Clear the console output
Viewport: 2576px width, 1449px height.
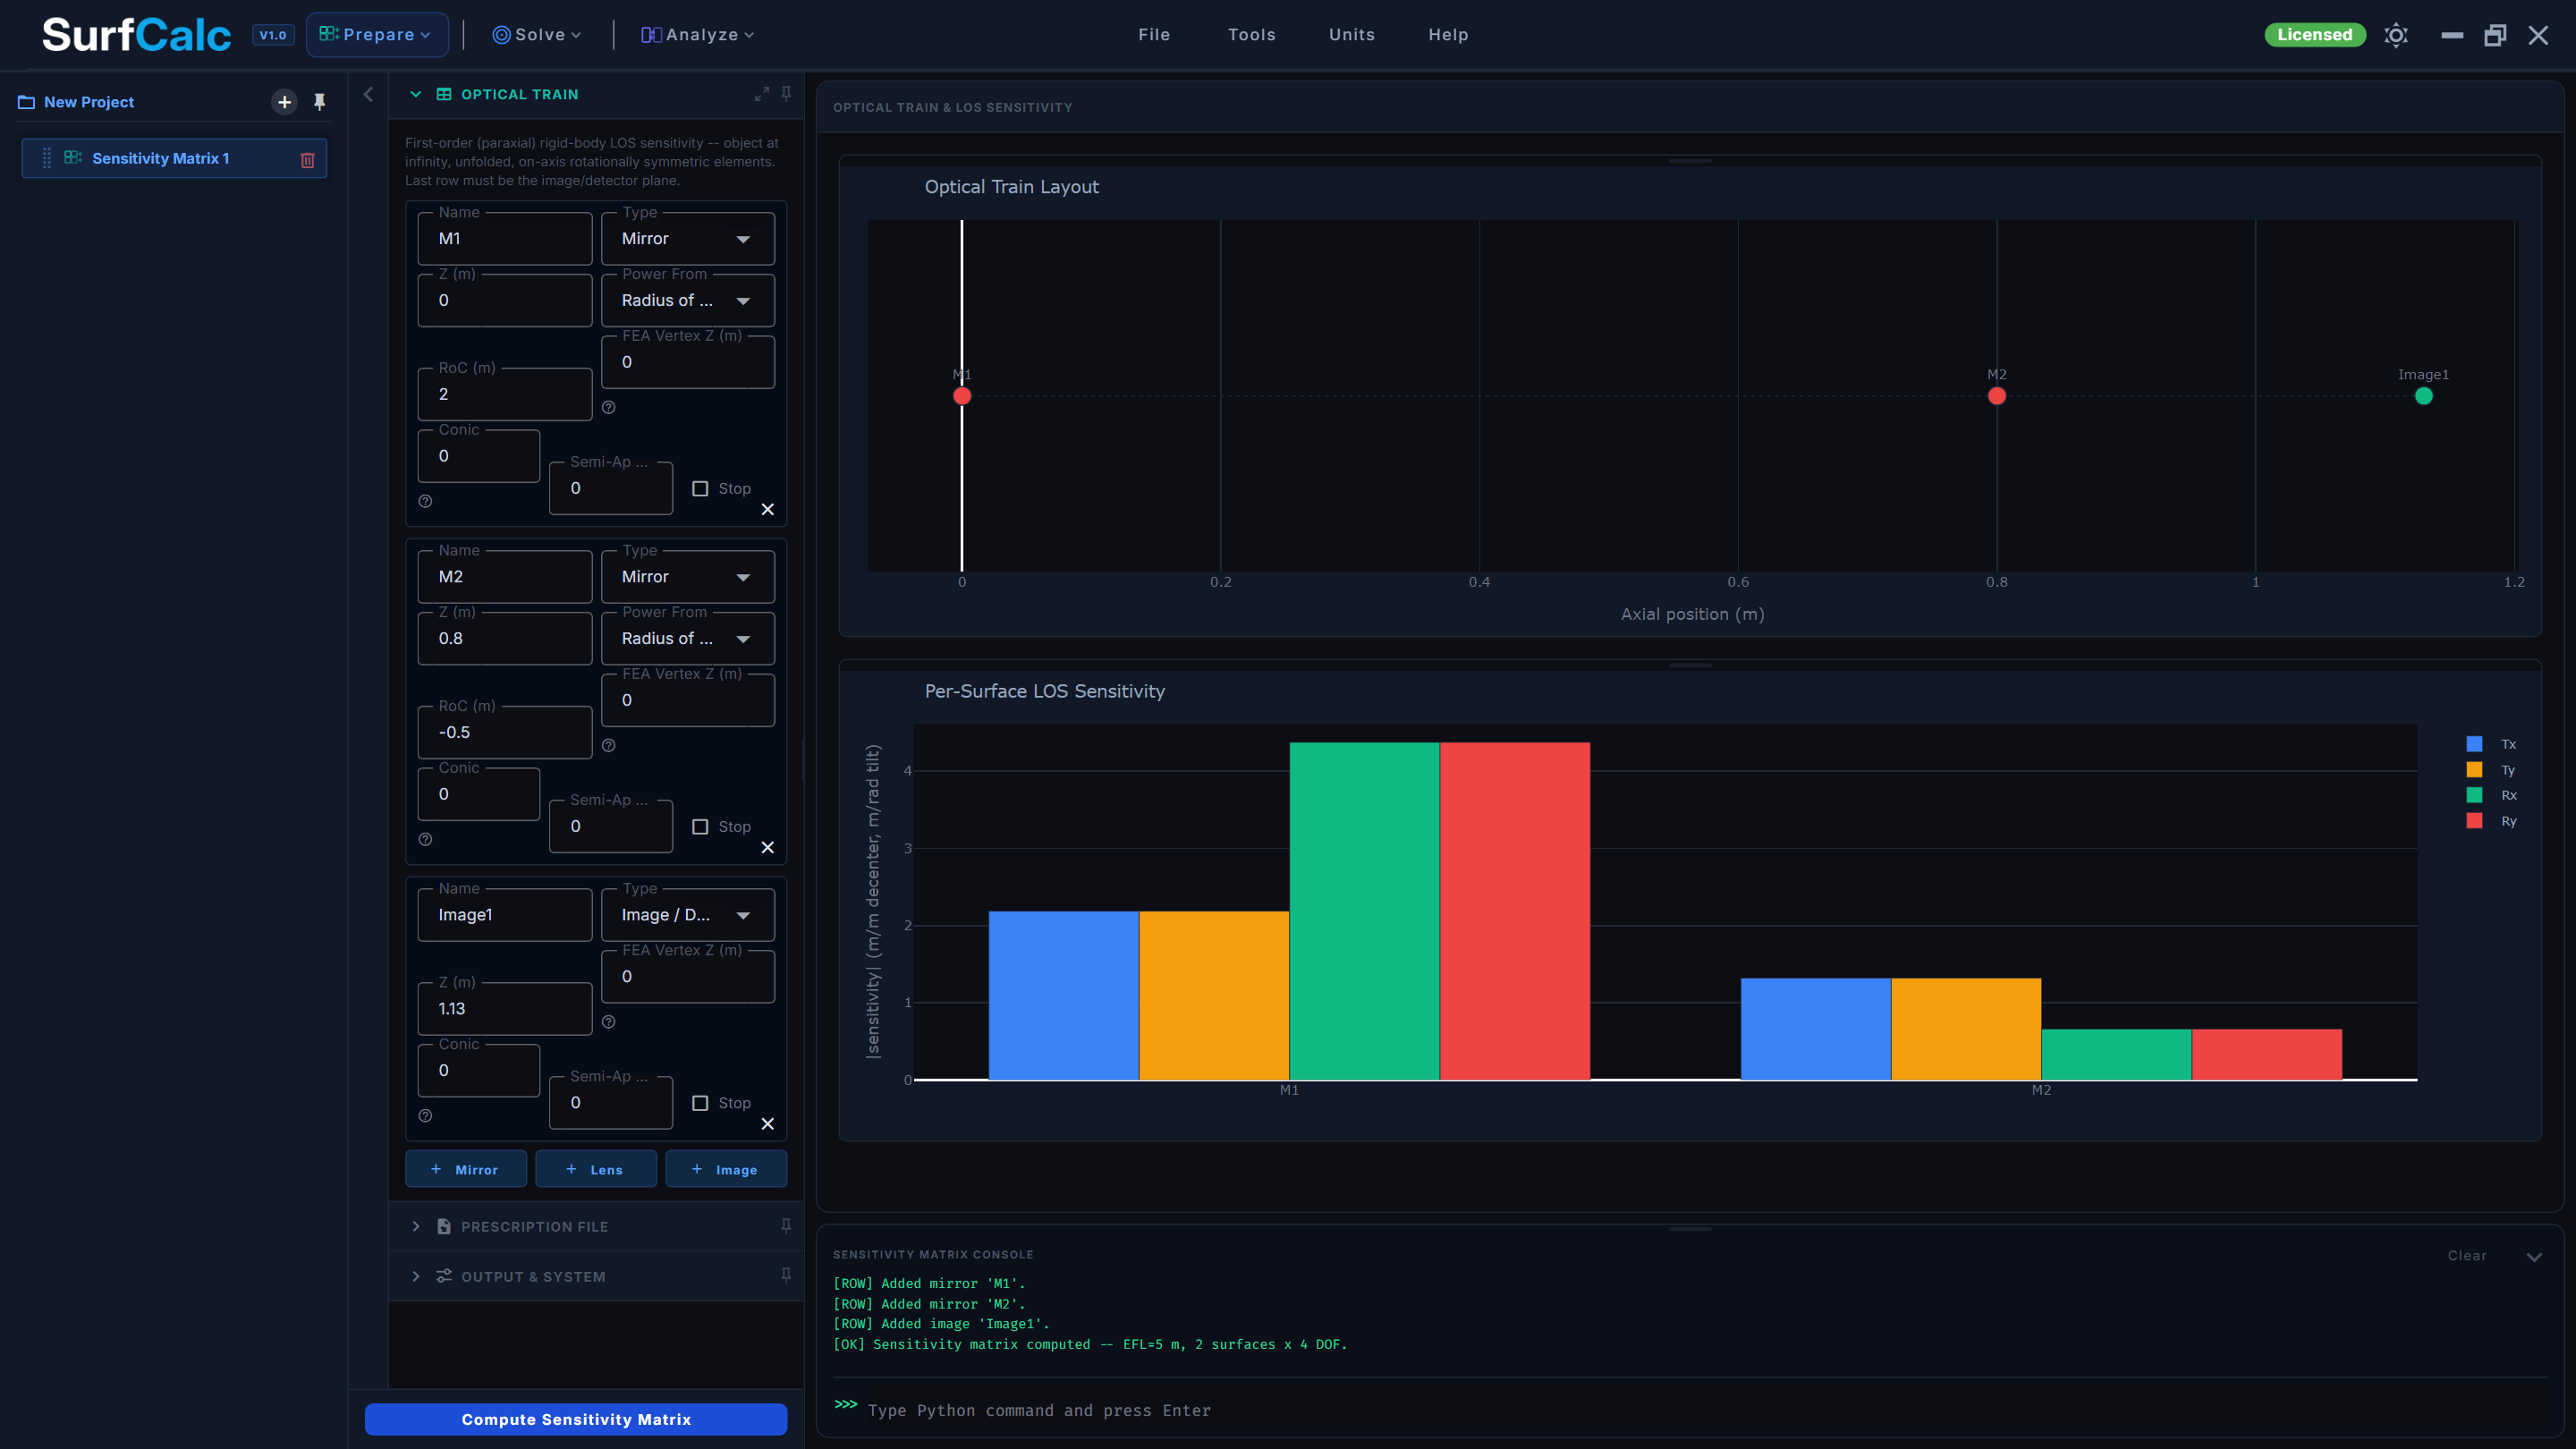[x=2467, y=1256]
